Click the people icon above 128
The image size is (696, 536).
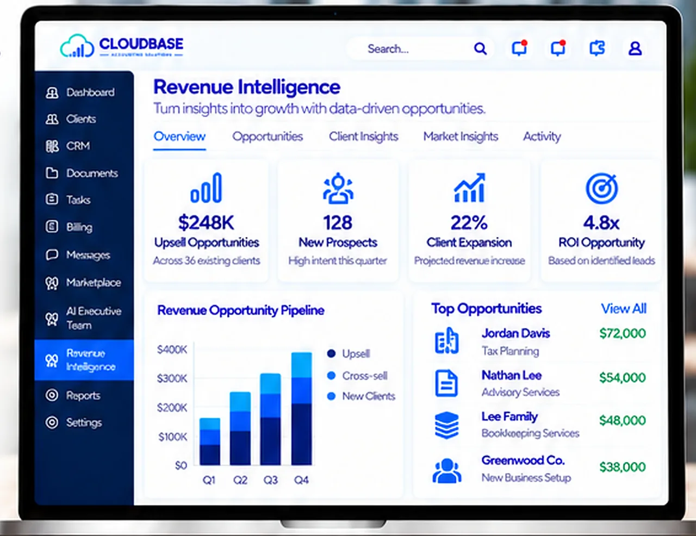(338, 188)
